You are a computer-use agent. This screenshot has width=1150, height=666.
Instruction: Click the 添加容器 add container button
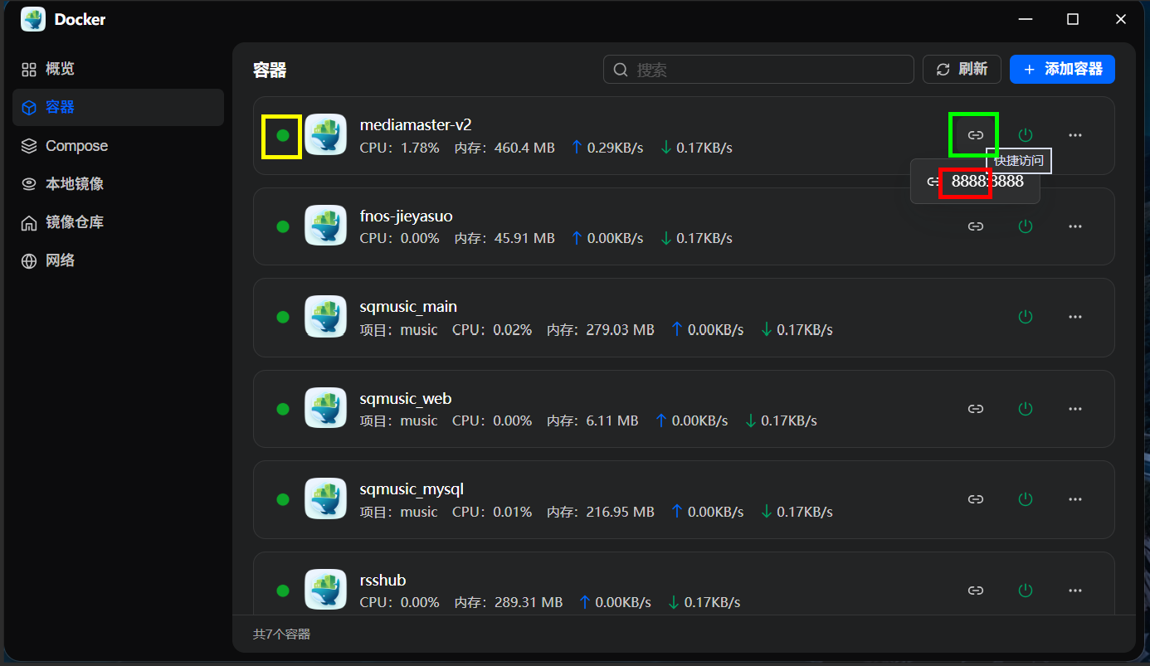[1062, 70]
